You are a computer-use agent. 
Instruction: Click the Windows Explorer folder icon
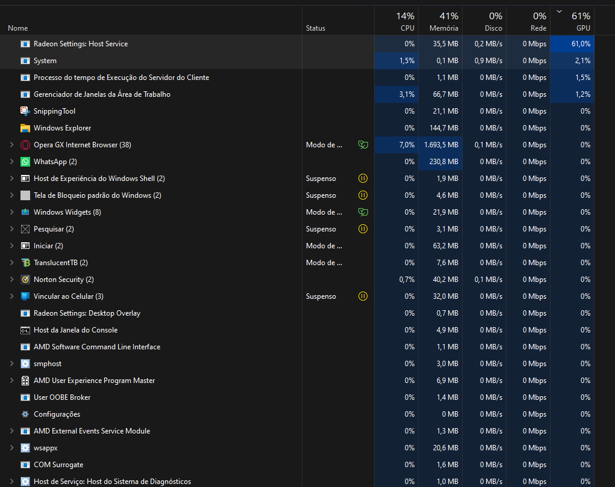(25, 128)
